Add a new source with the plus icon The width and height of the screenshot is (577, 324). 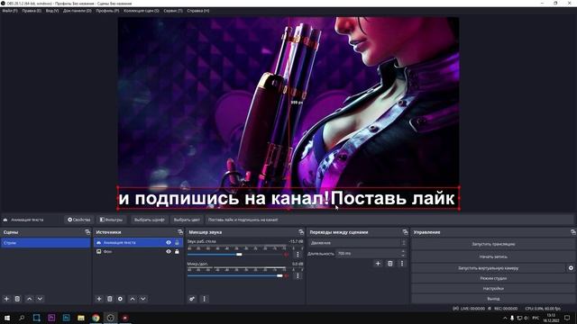tap(98, 299)
